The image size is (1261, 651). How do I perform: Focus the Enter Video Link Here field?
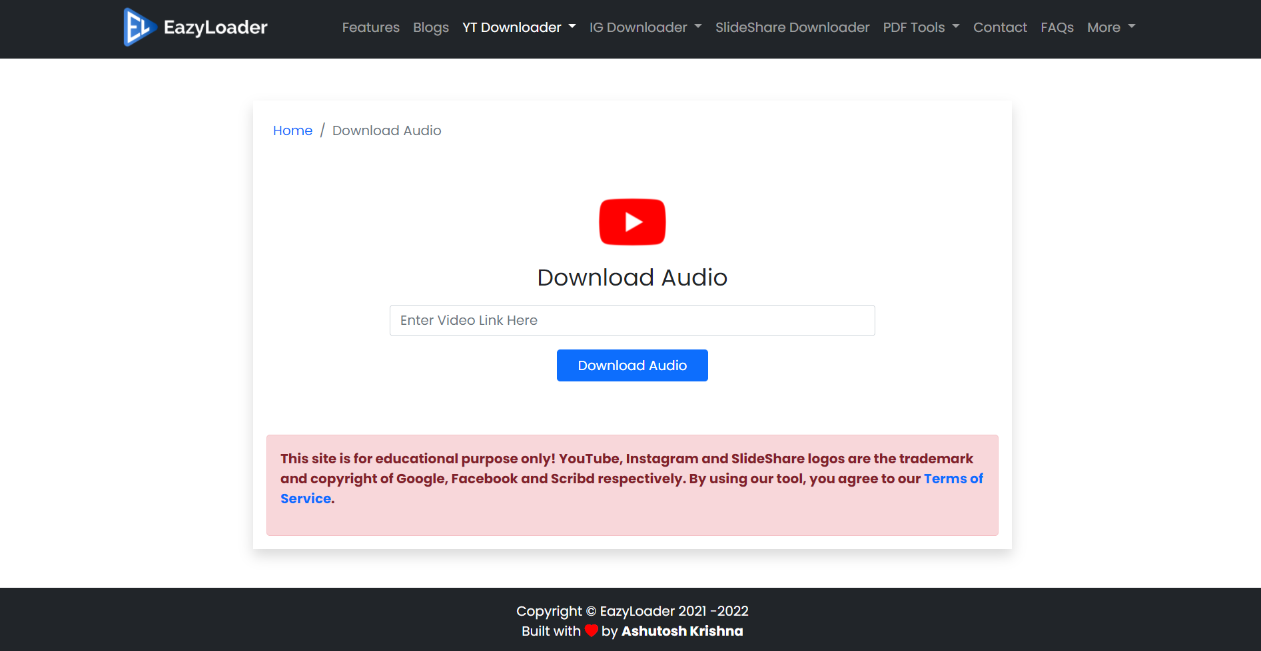click(x=632, y=320)
